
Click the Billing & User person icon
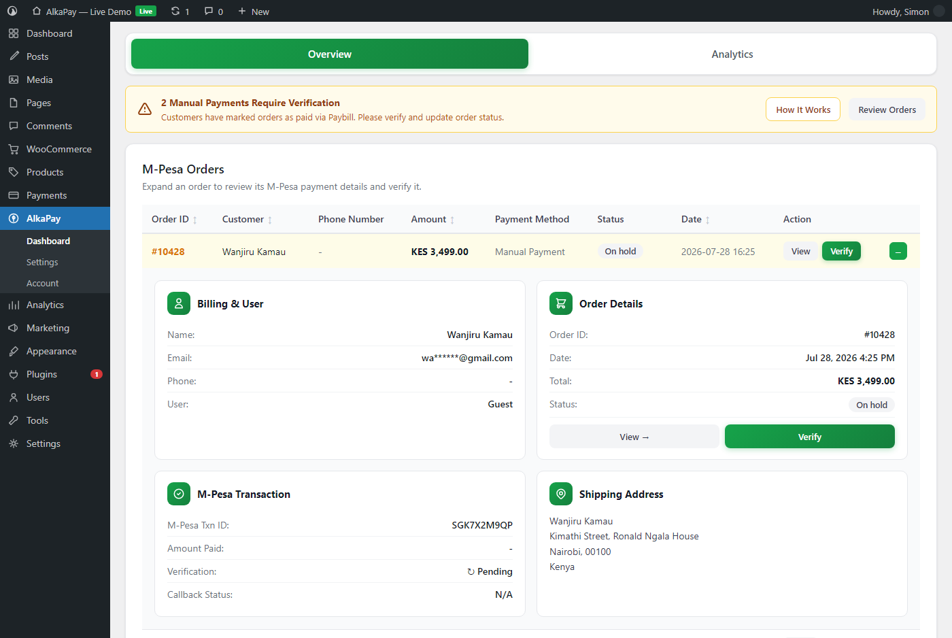pyautogui.click(x=179, y=303)
